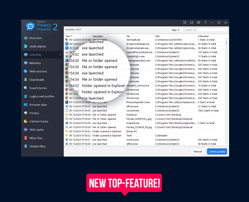The height and width of the screenshot is (202, 249).
Task: Open Websites from the sidebar
Action: tap(26, 63)
